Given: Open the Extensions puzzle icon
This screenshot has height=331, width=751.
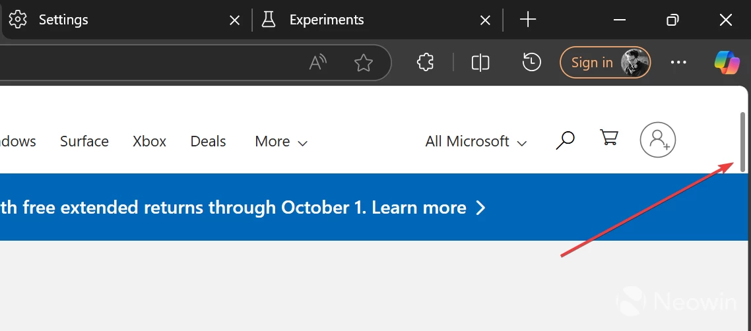Looking at the screenshot, I should click(x=426, y=63).
